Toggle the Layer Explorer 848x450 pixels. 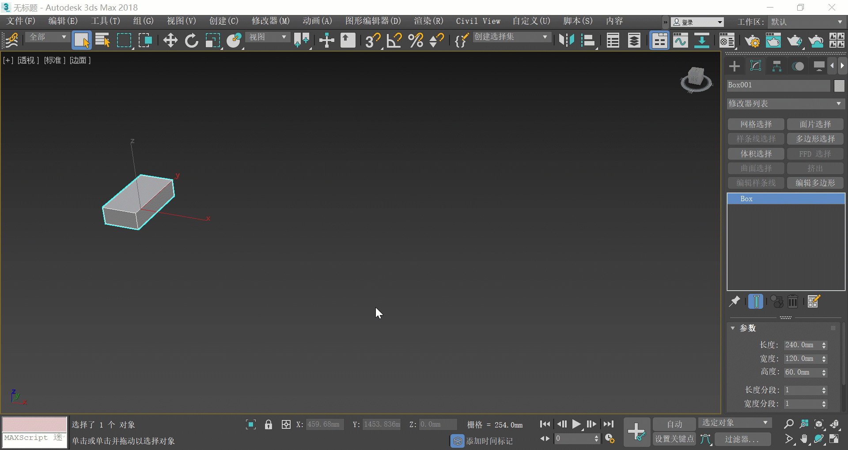[x=634, y=41]
